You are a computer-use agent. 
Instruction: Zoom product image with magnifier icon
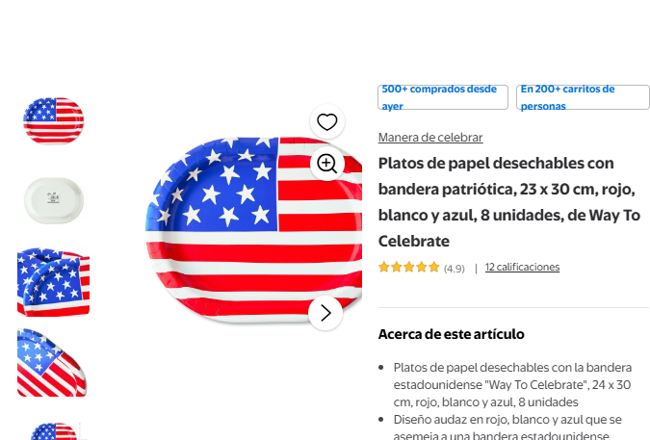(327, 164)
